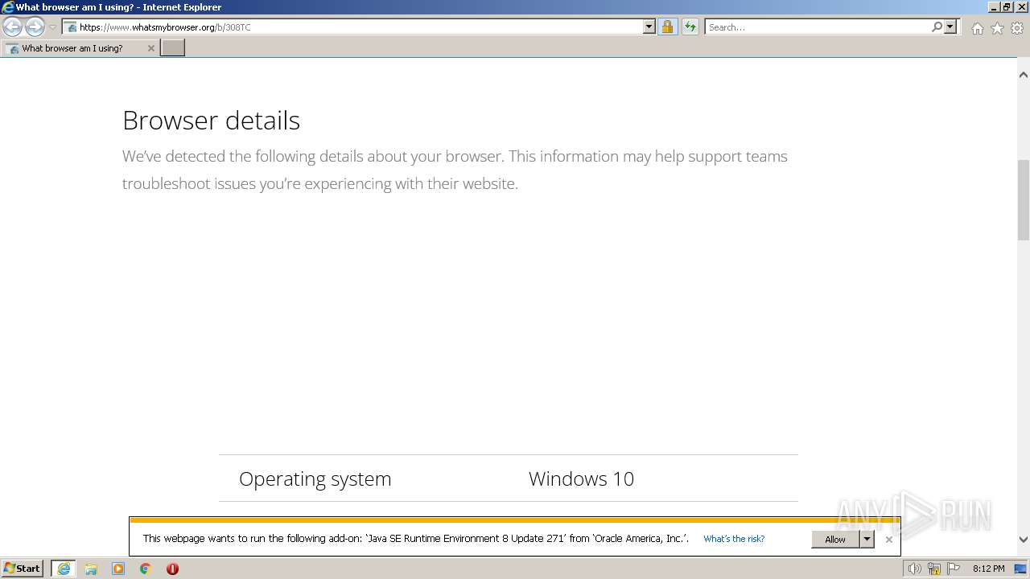This screenshot has height=579, width=1030.
Task: Go forward with the Forward arrow button
Action: coord(35,27)
